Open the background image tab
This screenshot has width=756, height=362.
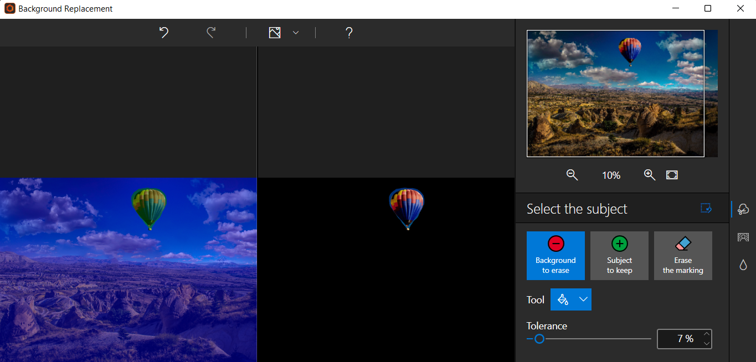[743, 237]
